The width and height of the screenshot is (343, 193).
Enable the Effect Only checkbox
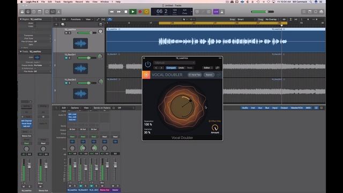(210, 121)
